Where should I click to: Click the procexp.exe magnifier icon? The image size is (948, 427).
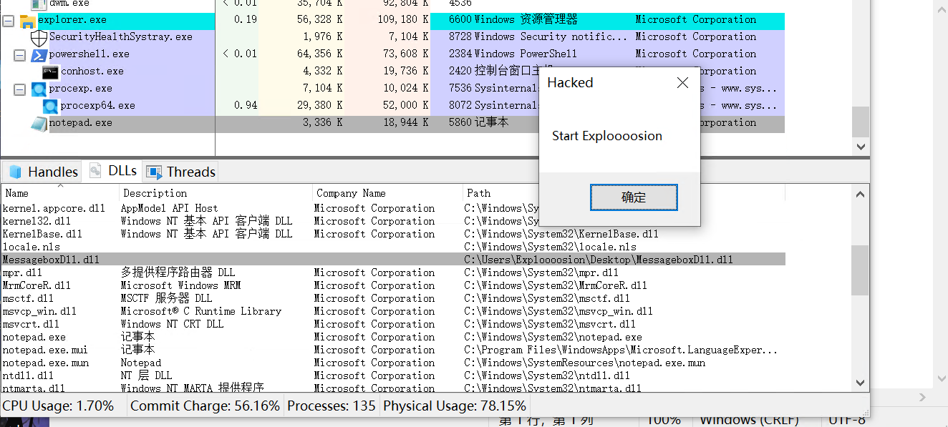[39, 89]
